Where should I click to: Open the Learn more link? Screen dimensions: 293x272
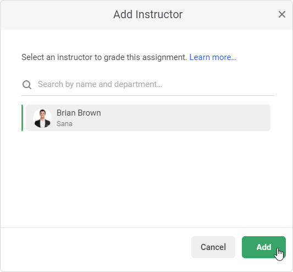click(213, 57)
